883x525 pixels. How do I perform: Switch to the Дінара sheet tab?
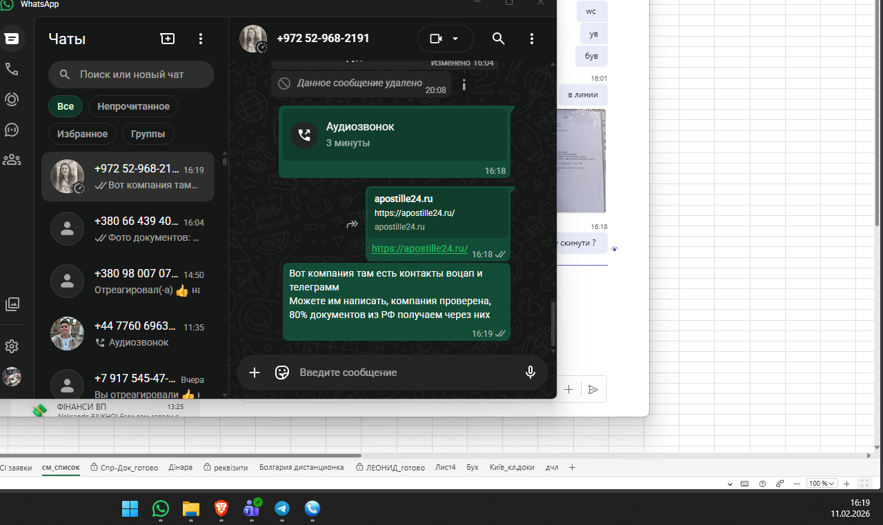coord(181,467)
